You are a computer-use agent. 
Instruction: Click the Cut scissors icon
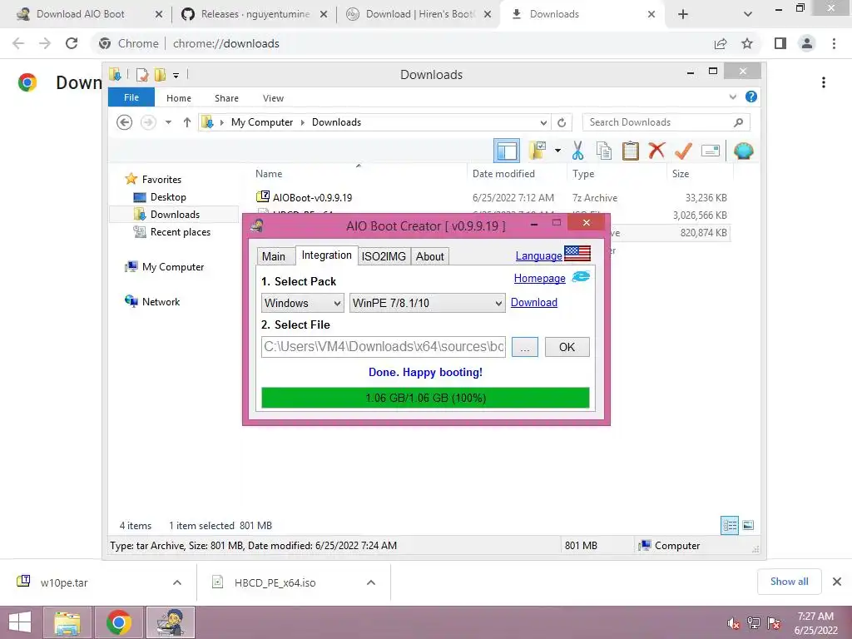coord(577,151)
